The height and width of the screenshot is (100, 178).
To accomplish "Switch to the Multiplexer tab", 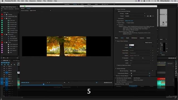I will coord(134,38).
